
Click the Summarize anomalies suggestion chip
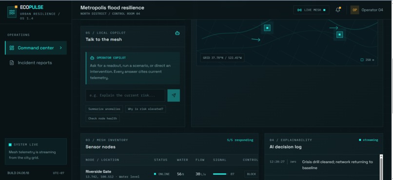pos(104,109)
